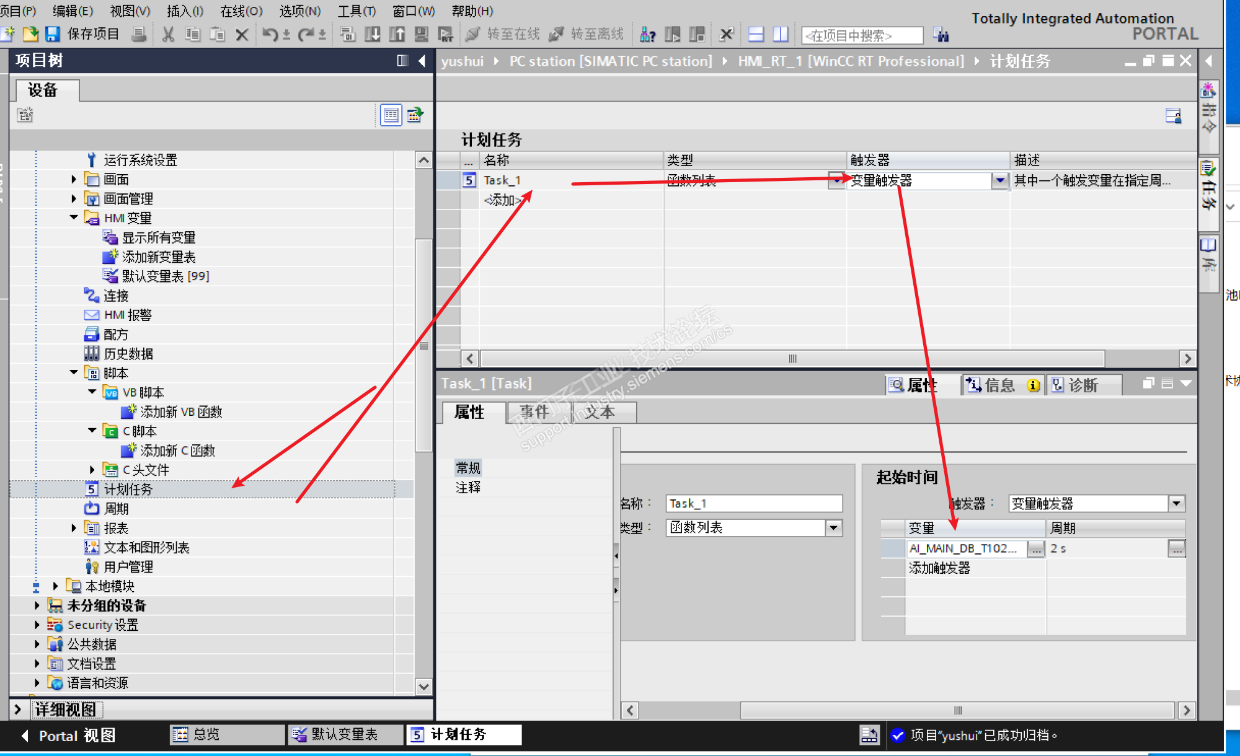Switch to the 事件 tab

(534, 412)
